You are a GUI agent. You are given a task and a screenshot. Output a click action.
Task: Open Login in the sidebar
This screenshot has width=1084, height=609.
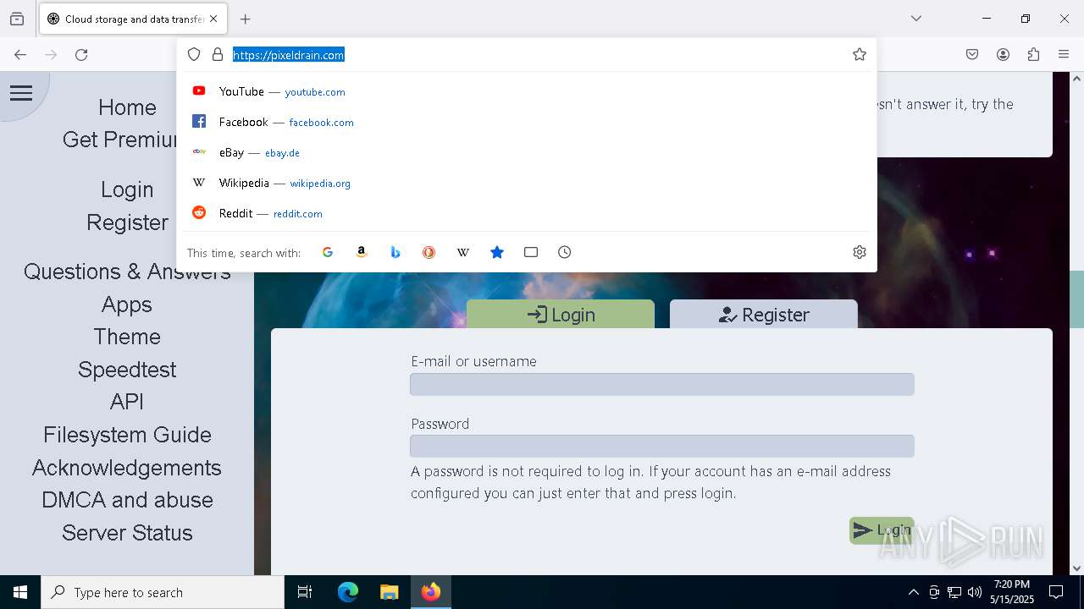[x=127, y=189]
